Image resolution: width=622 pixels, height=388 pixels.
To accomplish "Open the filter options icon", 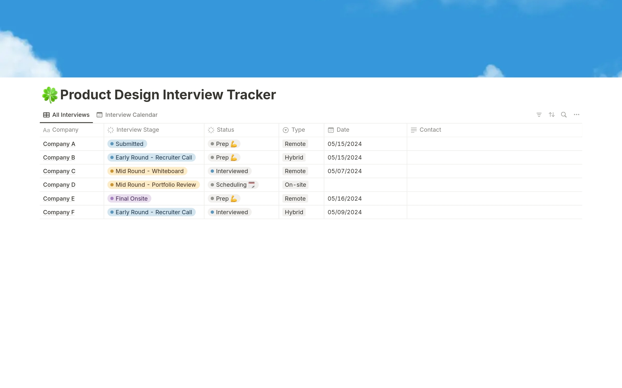I will (539, 115).
